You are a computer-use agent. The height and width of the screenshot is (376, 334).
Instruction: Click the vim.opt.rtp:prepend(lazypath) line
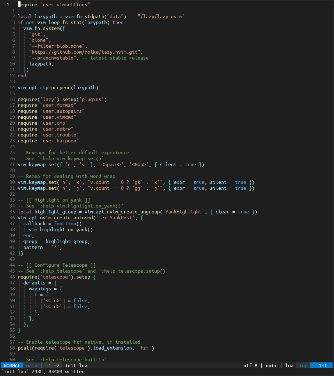click(58, 87)
